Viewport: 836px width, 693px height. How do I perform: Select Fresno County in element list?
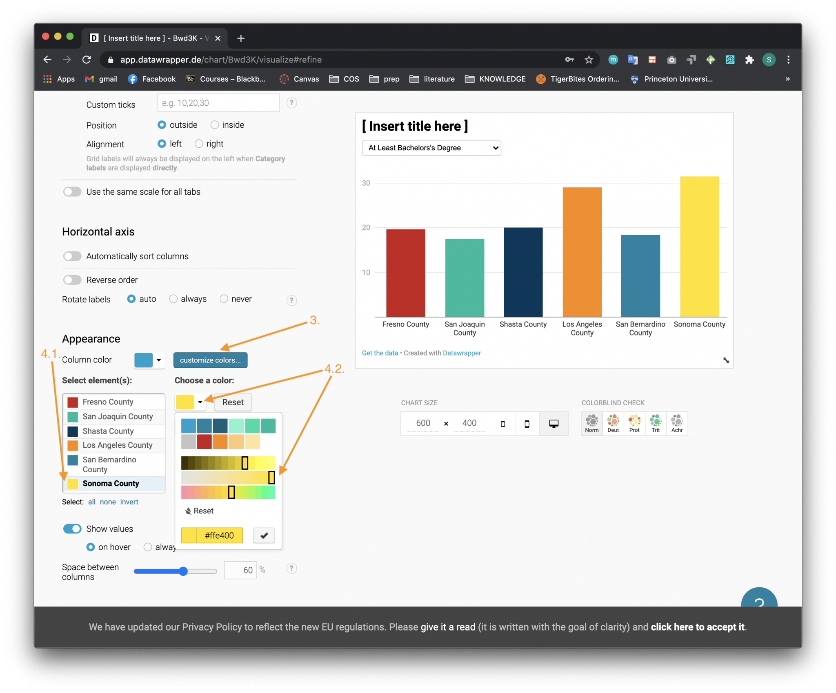point(108,402)
